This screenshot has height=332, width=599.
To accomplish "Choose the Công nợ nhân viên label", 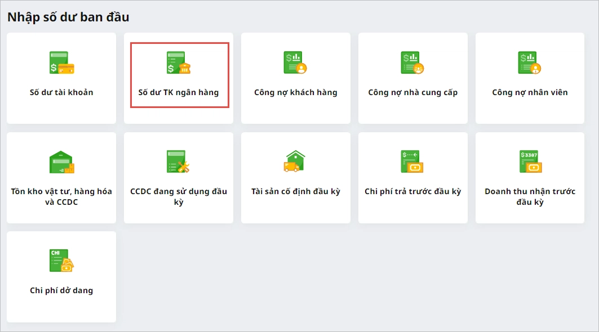I will tap(530, 92).
